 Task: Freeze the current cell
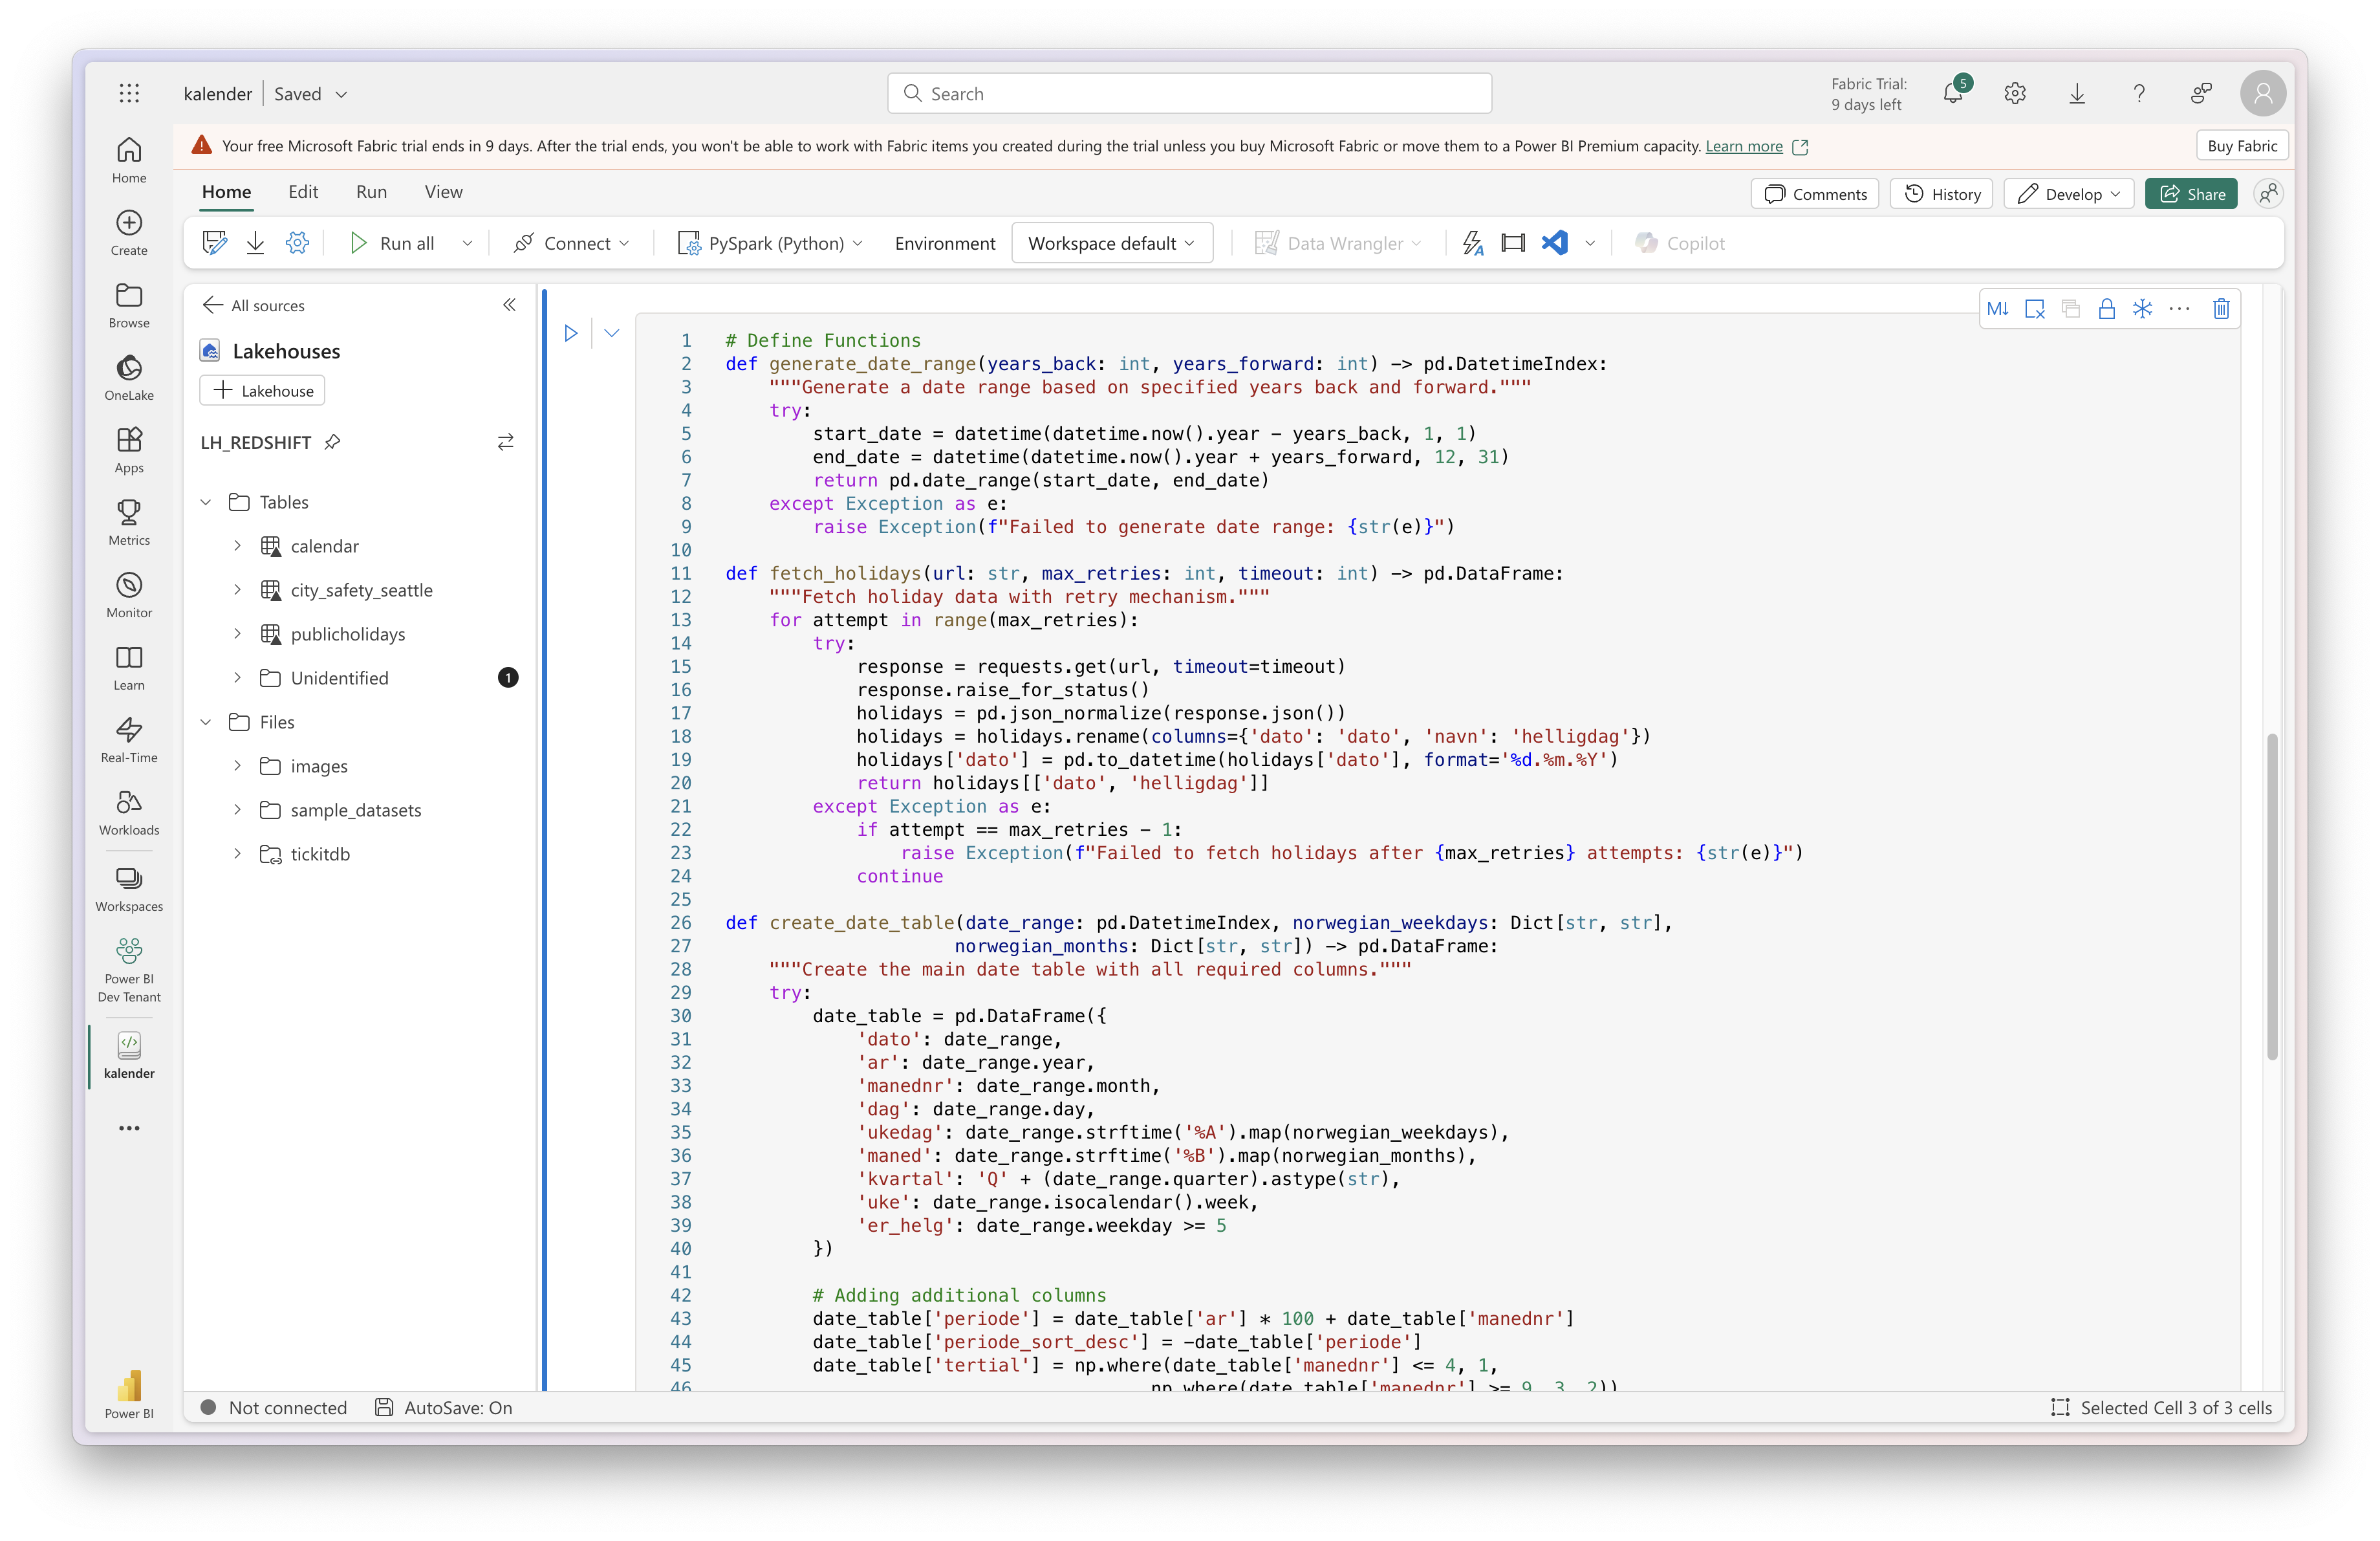pyautogui.click(x=2143, y=309)
